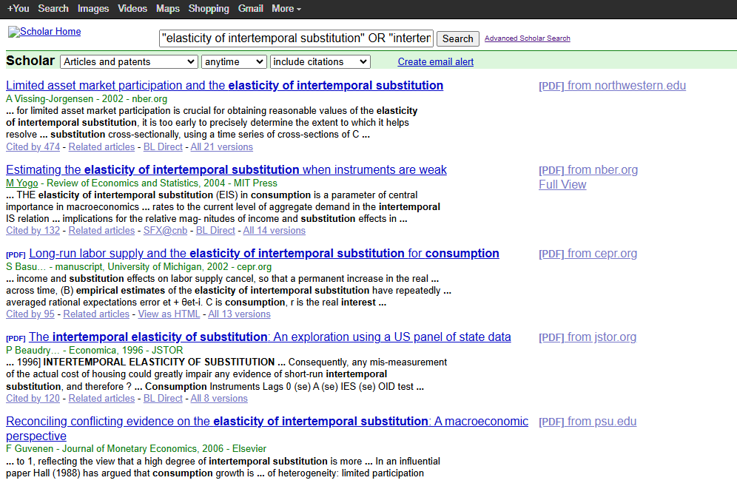Open Related articles for Beaudry result

coord(101,398)
